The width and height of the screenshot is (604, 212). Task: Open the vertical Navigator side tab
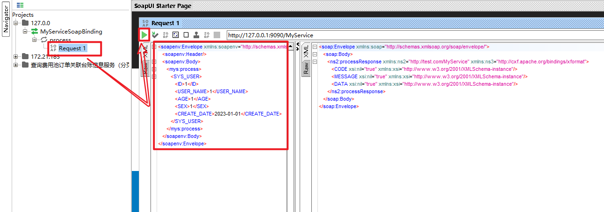point(6,20)
